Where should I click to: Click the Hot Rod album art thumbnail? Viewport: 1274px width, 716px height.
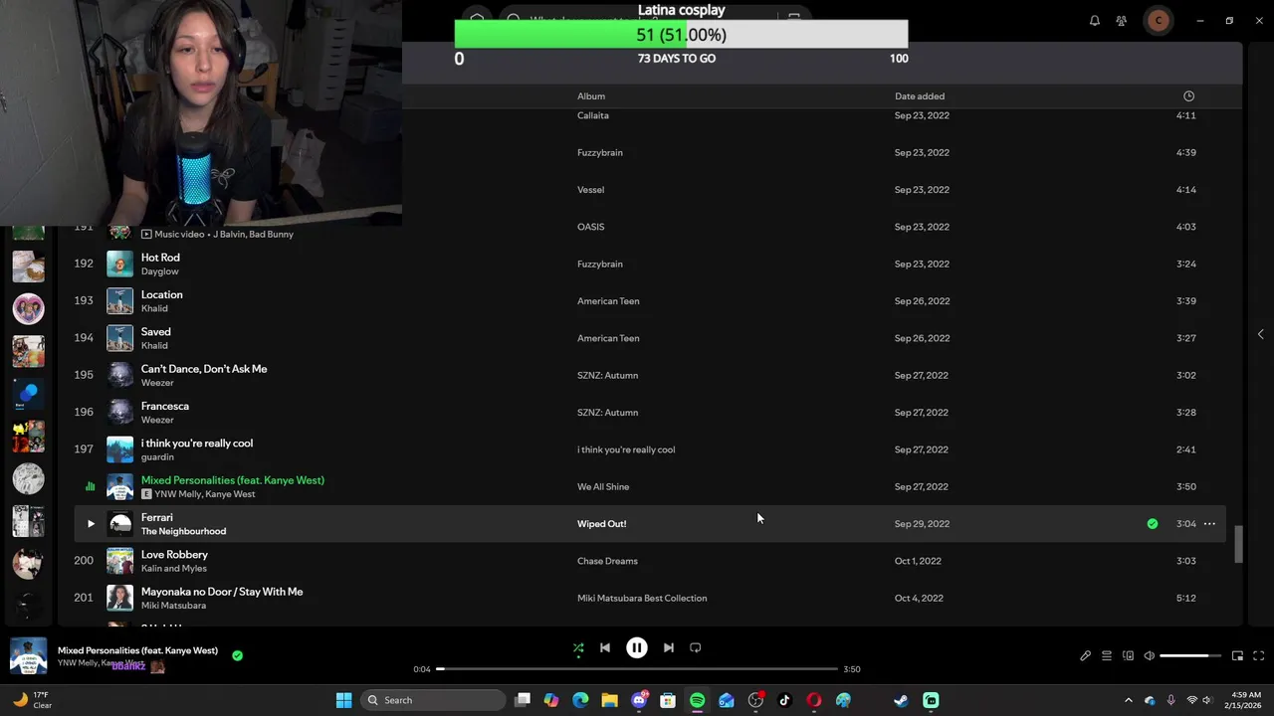(119, 264)
